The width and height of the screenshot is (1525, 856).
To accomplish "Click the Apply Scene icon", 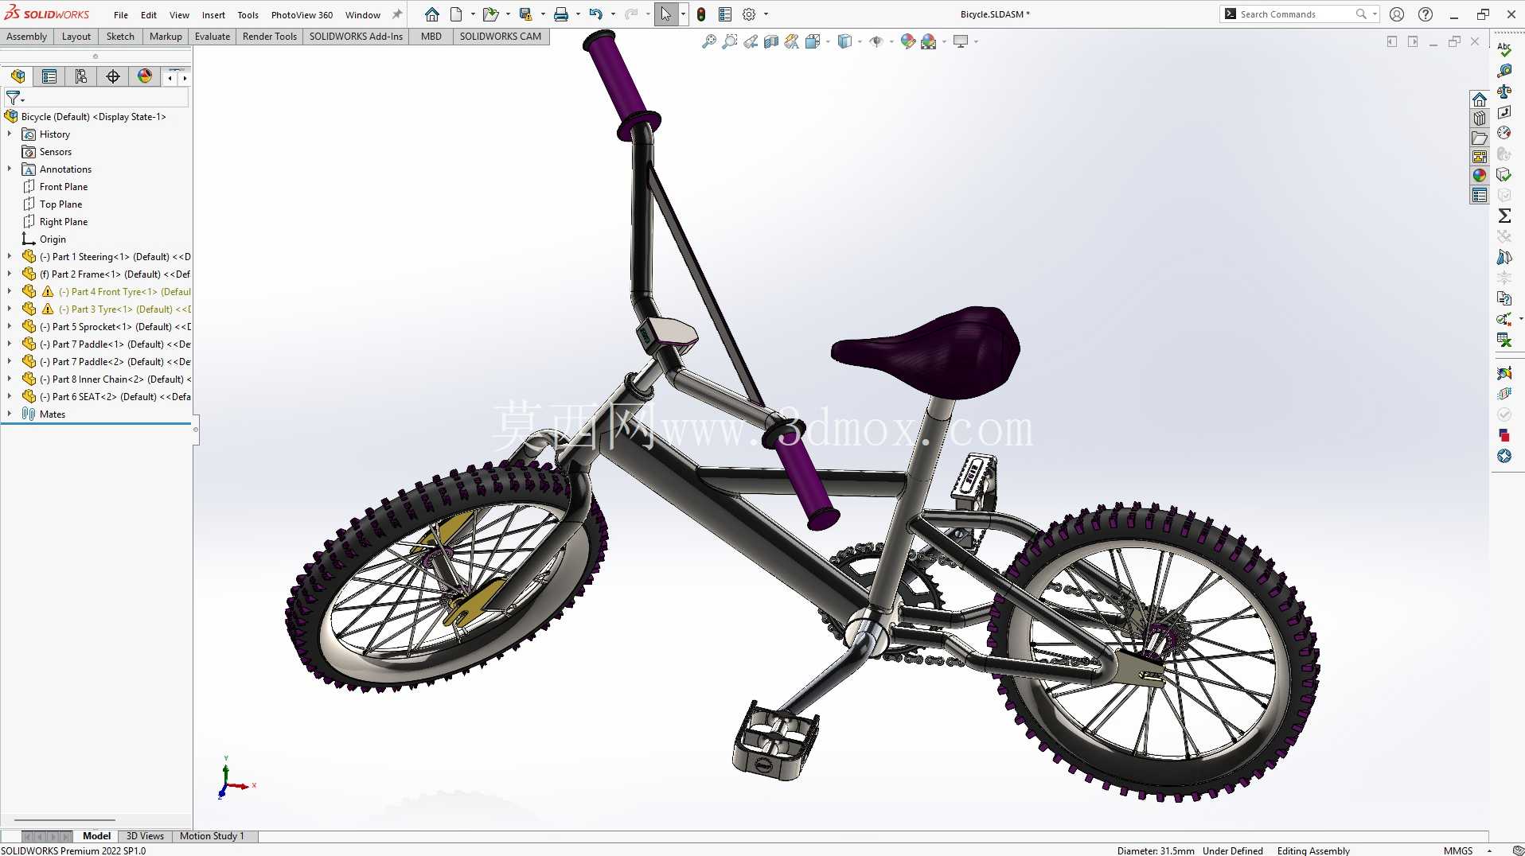I will (x=929, y=41).
